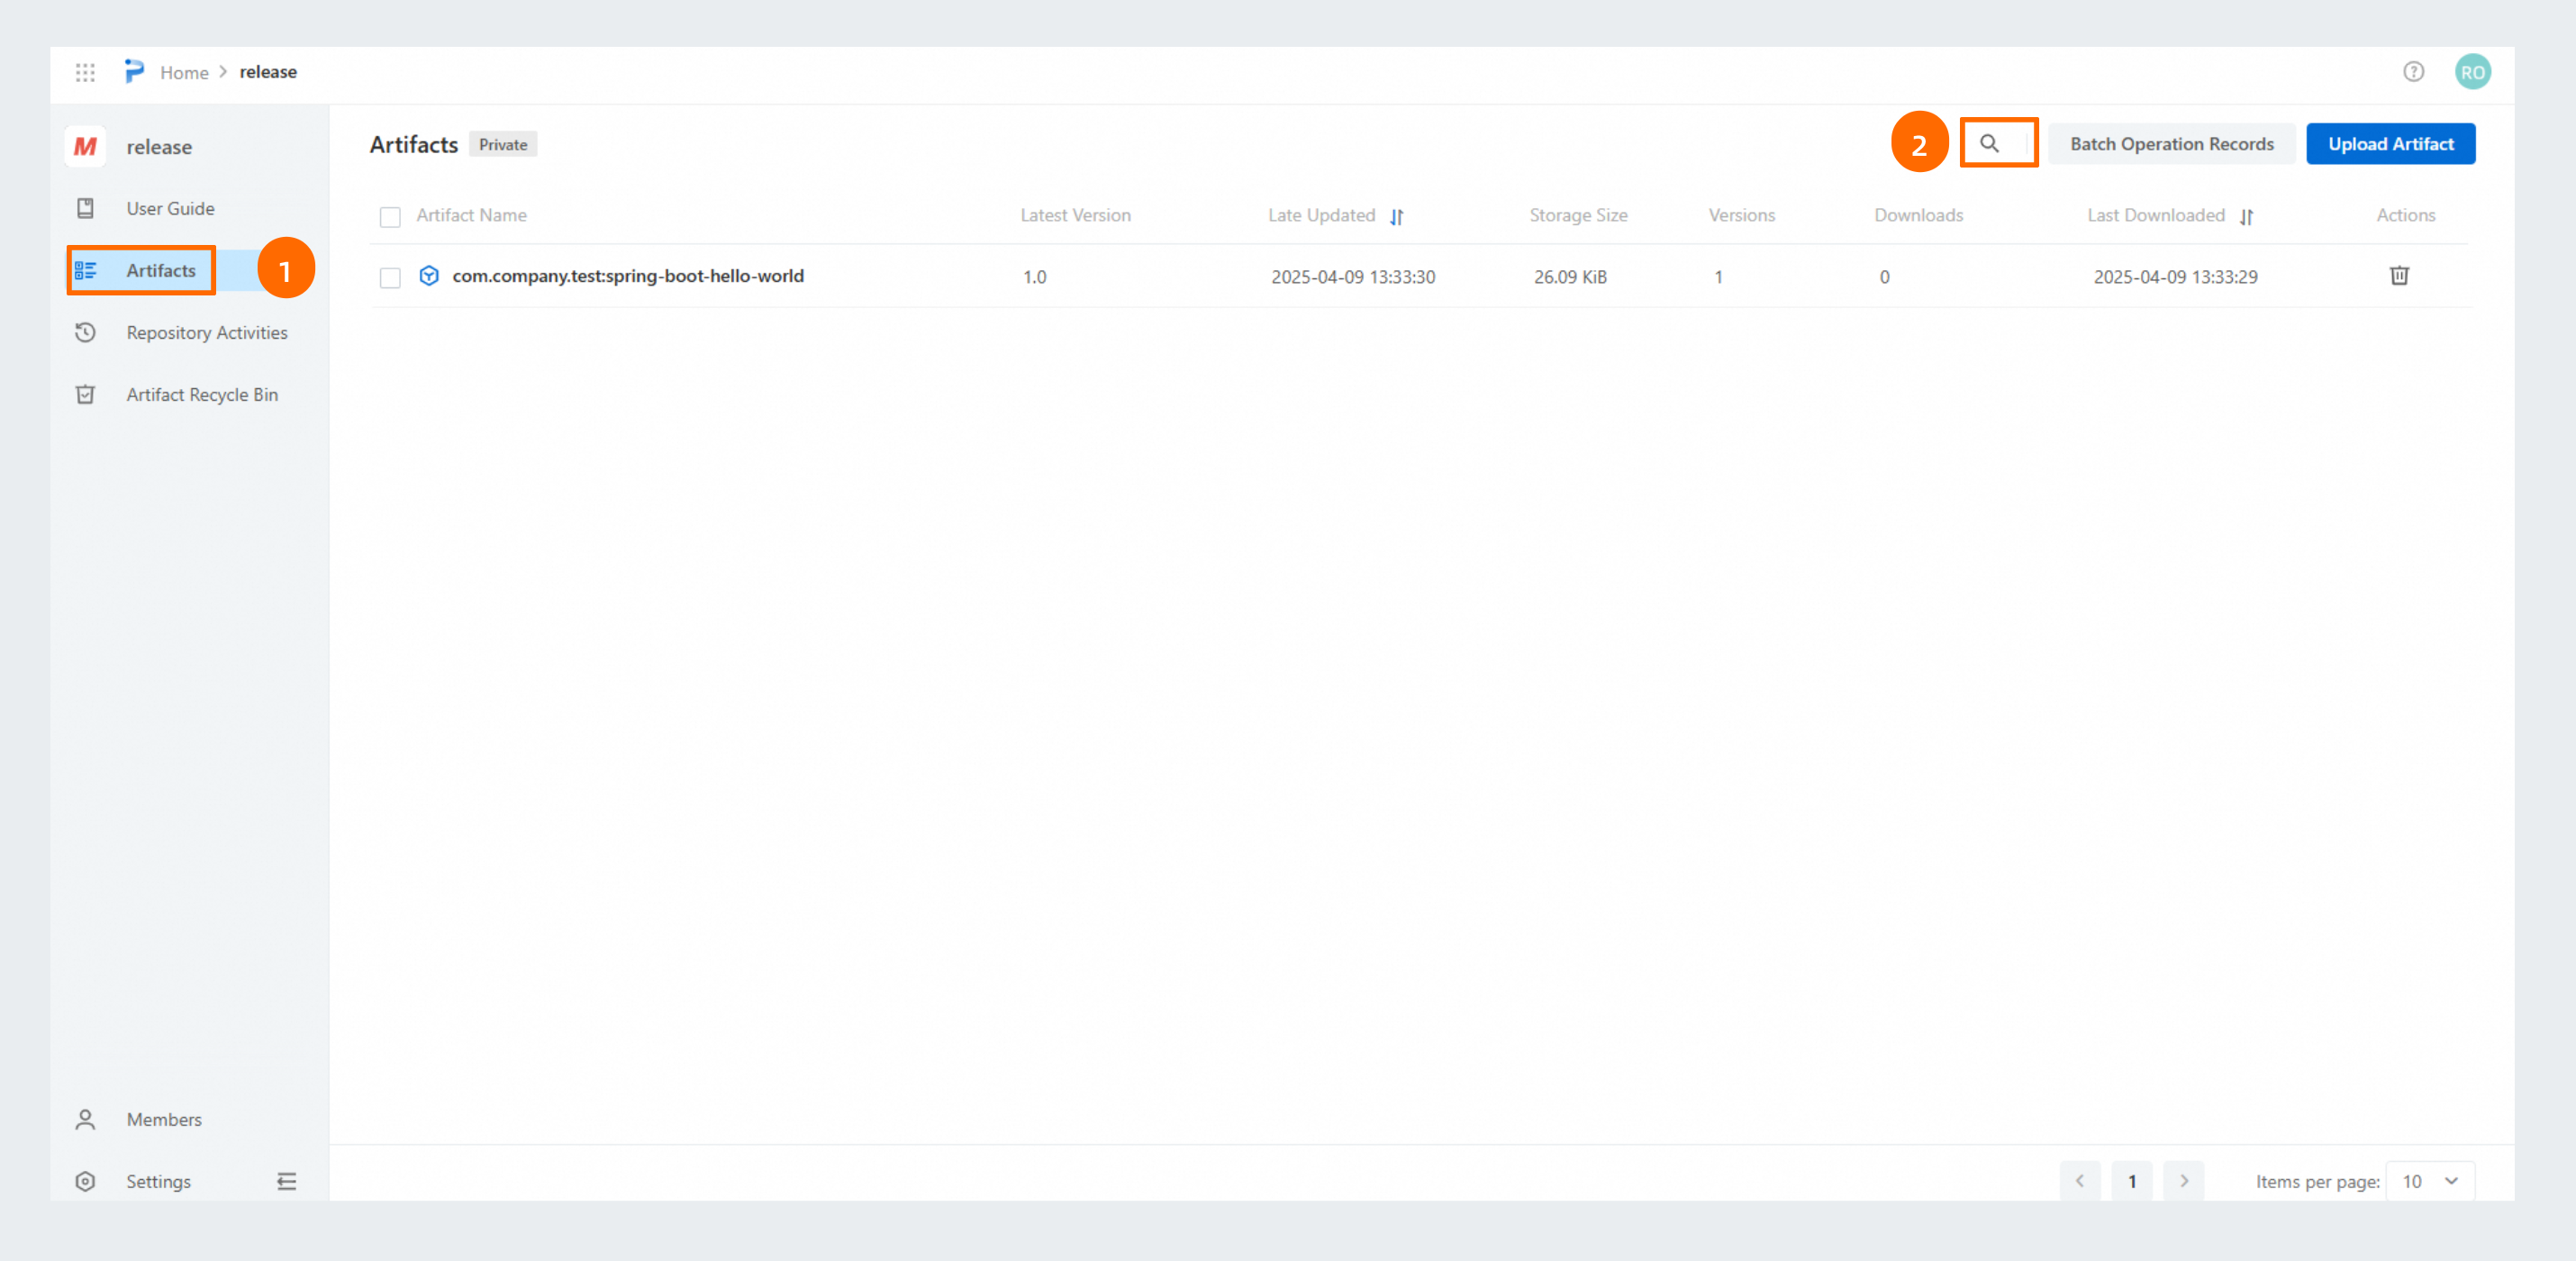Go to previous page arrow
The height and width of the screenshot is (1261, 2576).
pyautogui.click(x=2079, y=1181)
